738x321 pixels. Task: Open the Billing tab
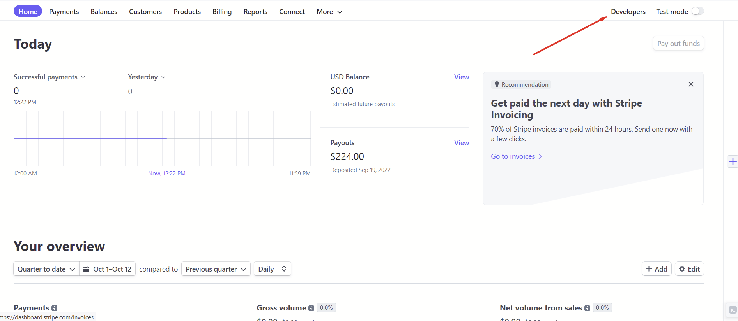point(222,12)
